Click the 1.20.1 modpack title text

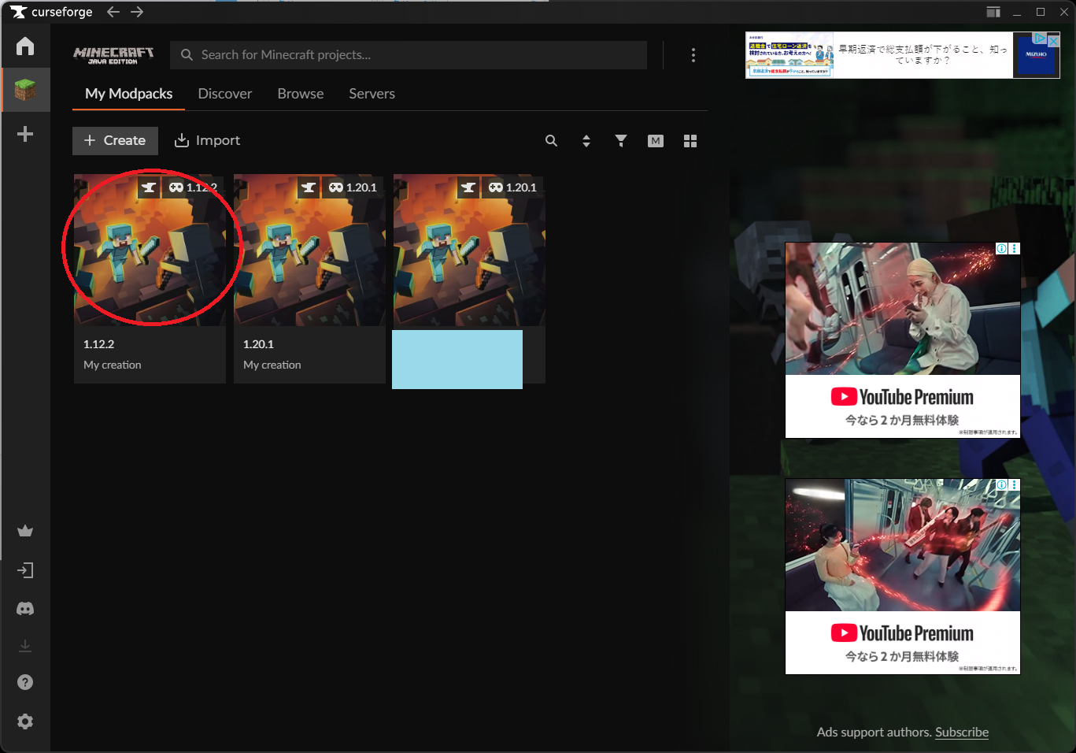coord(259,344)
